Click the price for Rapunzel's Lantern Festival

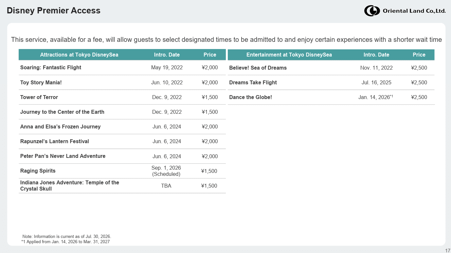tap(210, 141)
